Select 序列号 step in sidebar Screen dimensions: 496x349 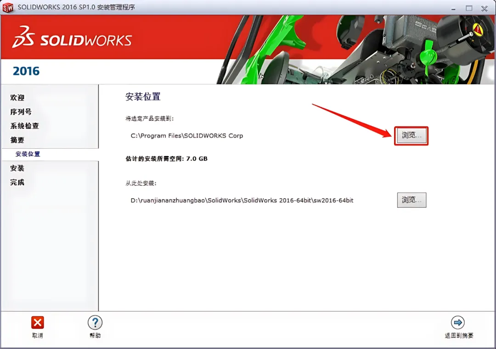click(21, 112)
